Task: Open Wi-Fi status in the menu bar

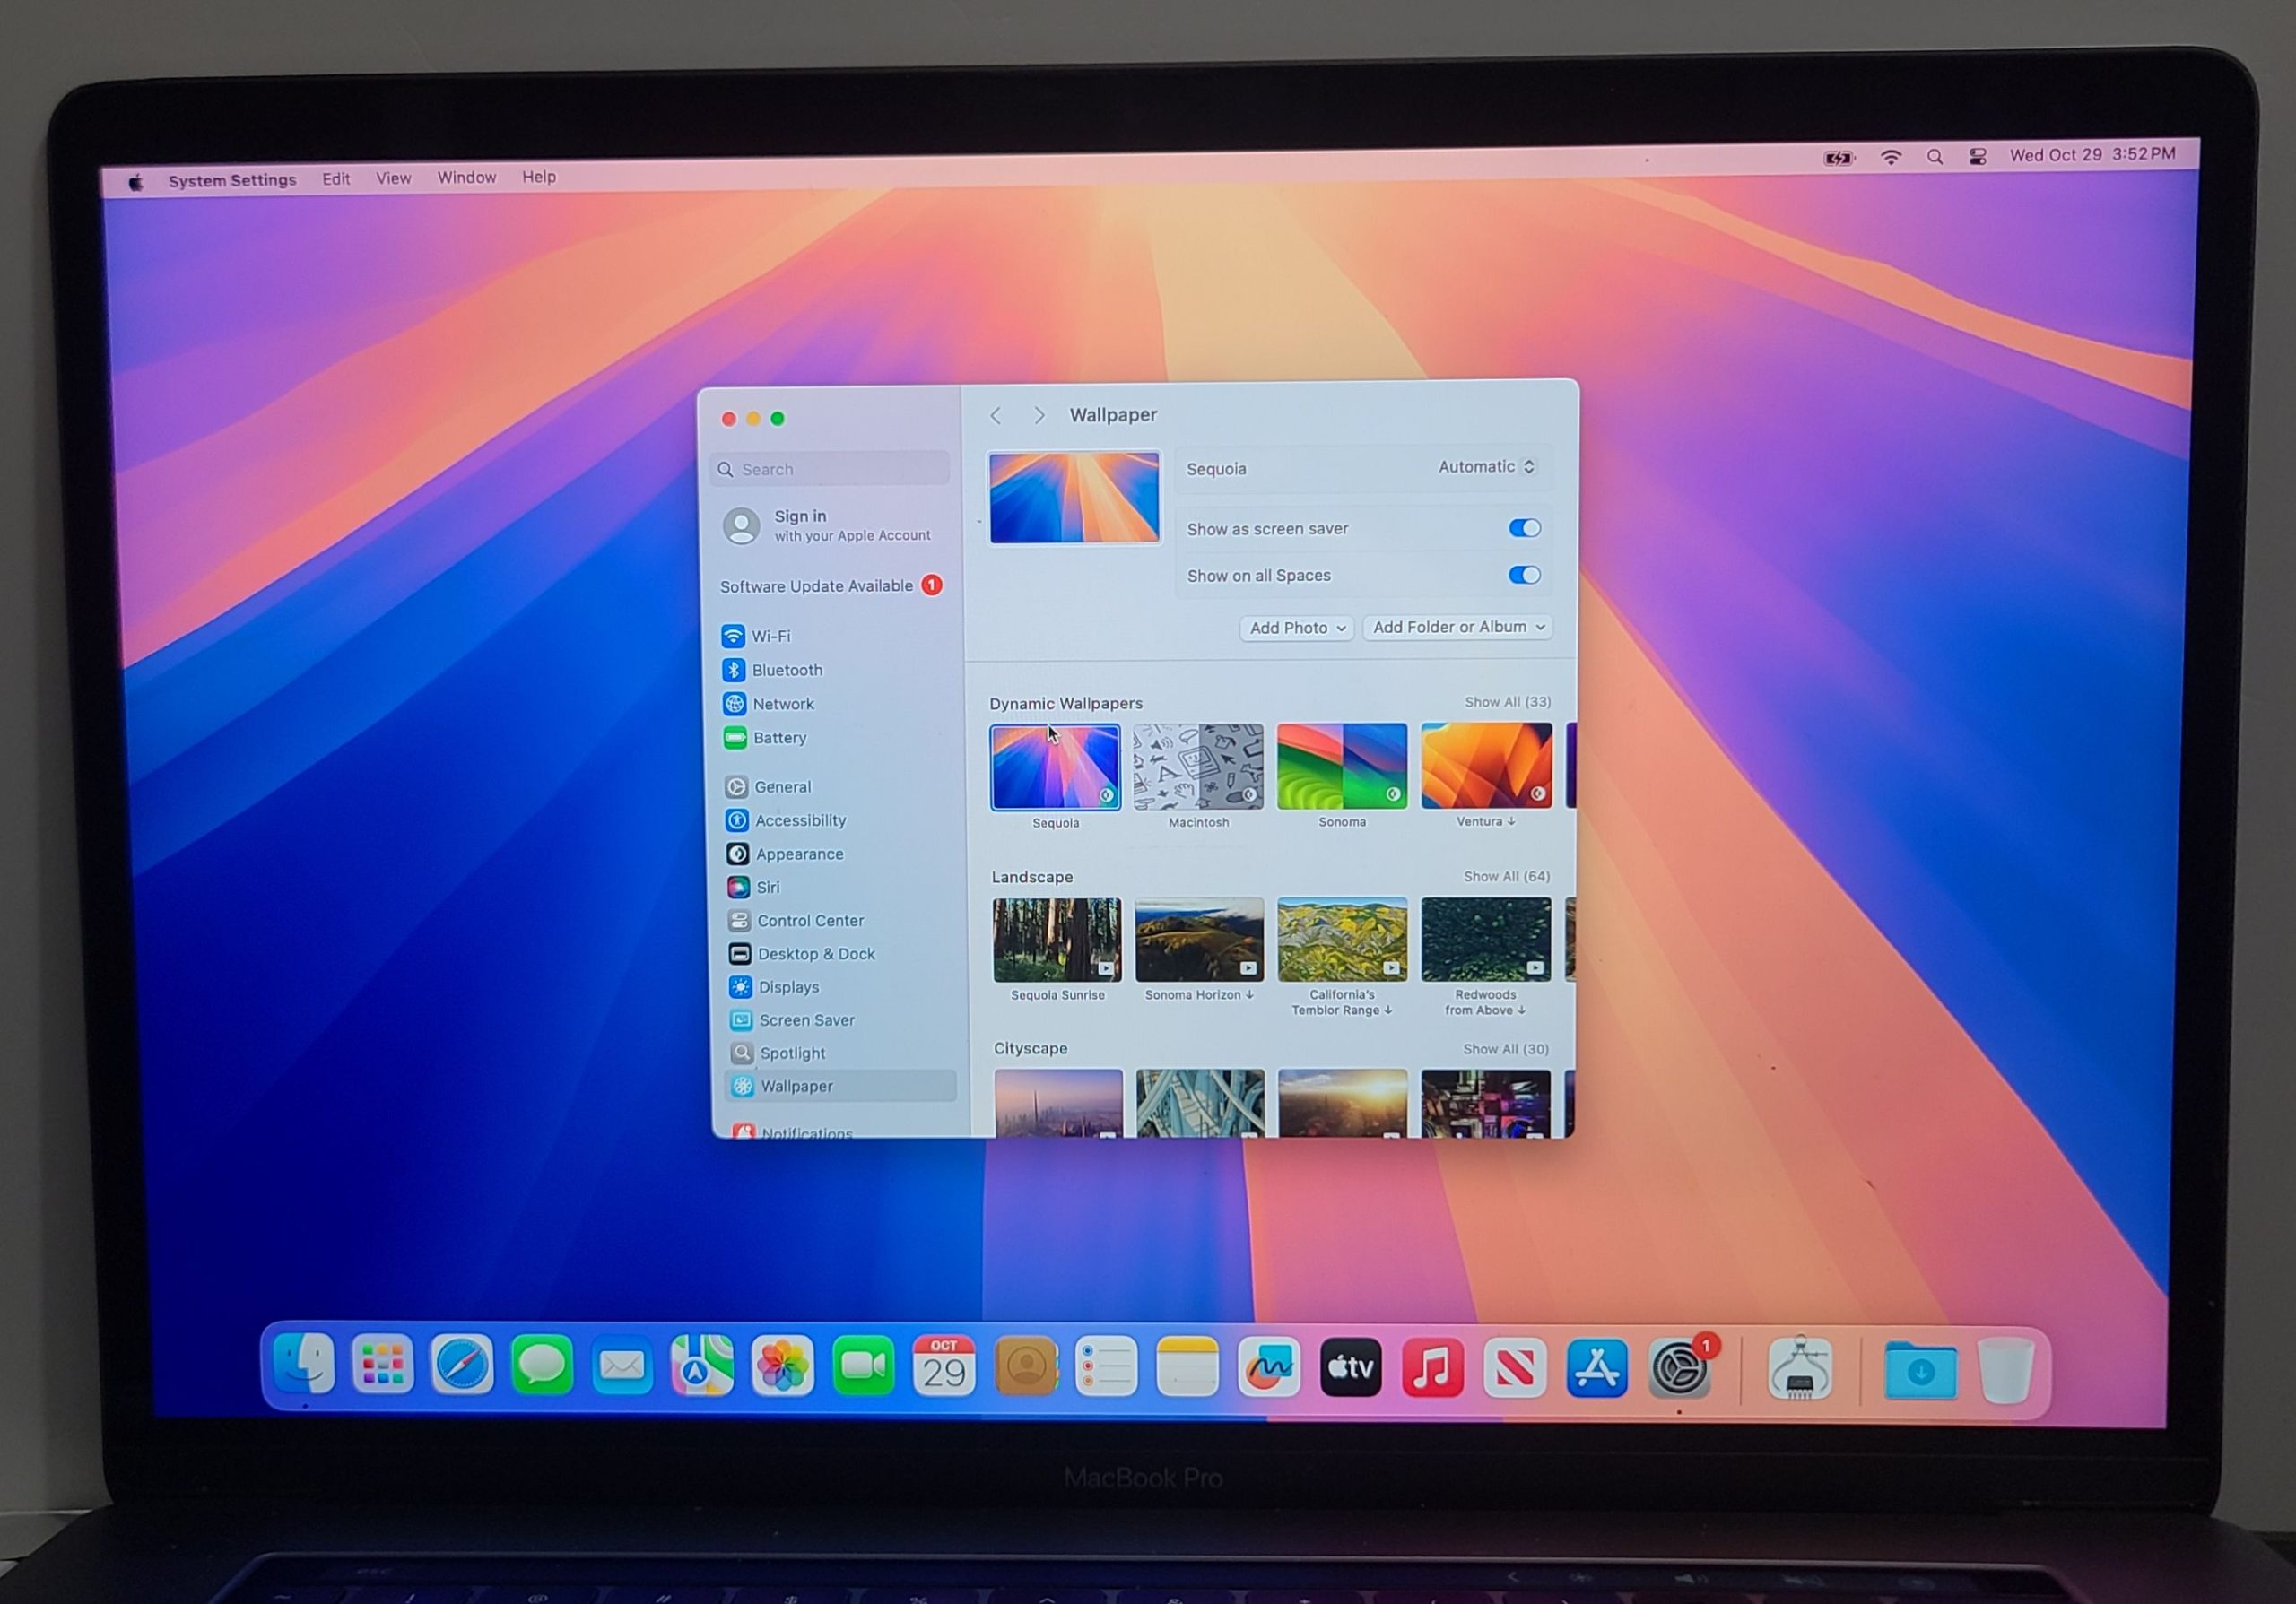Action: [x=1890, y=157]
